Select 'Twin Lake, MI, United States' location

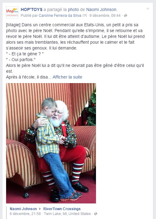pos(67,214)
